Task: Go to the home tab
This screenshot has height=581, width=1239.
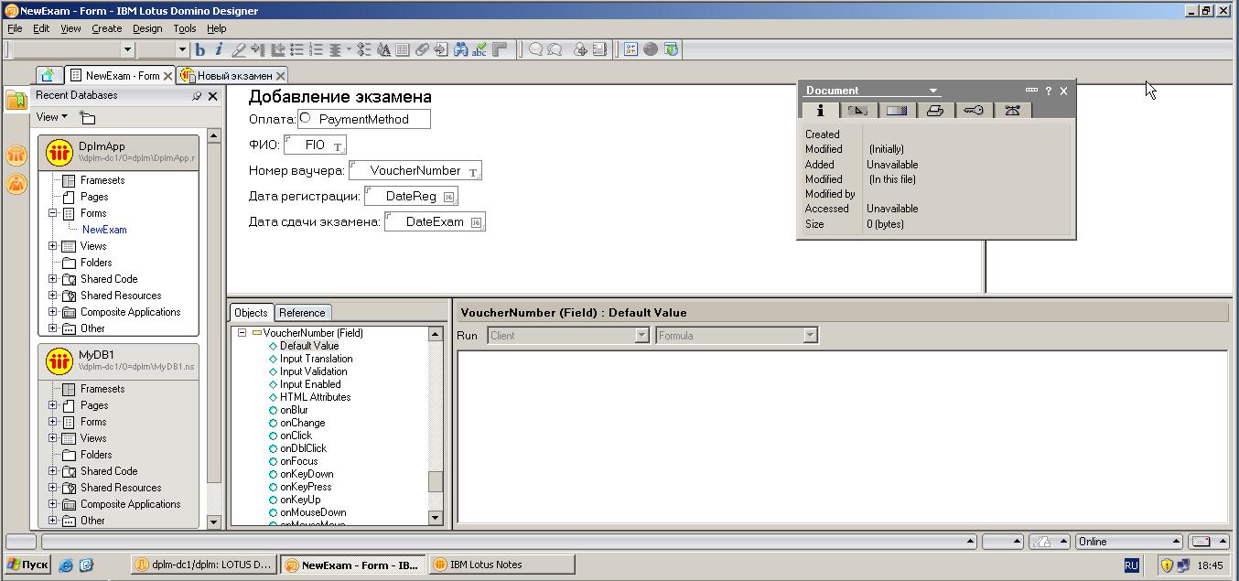Action: [x=48, y=76]
